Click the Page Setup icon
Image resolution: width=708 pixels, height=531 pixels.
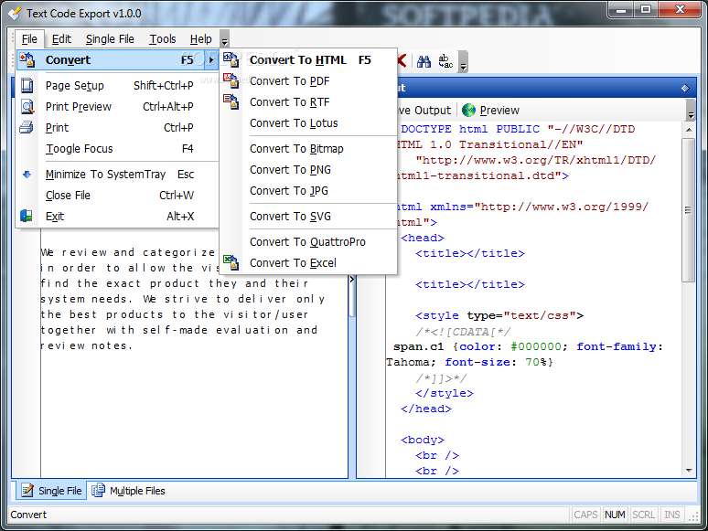pyautogui.click(x=27, y=85)
